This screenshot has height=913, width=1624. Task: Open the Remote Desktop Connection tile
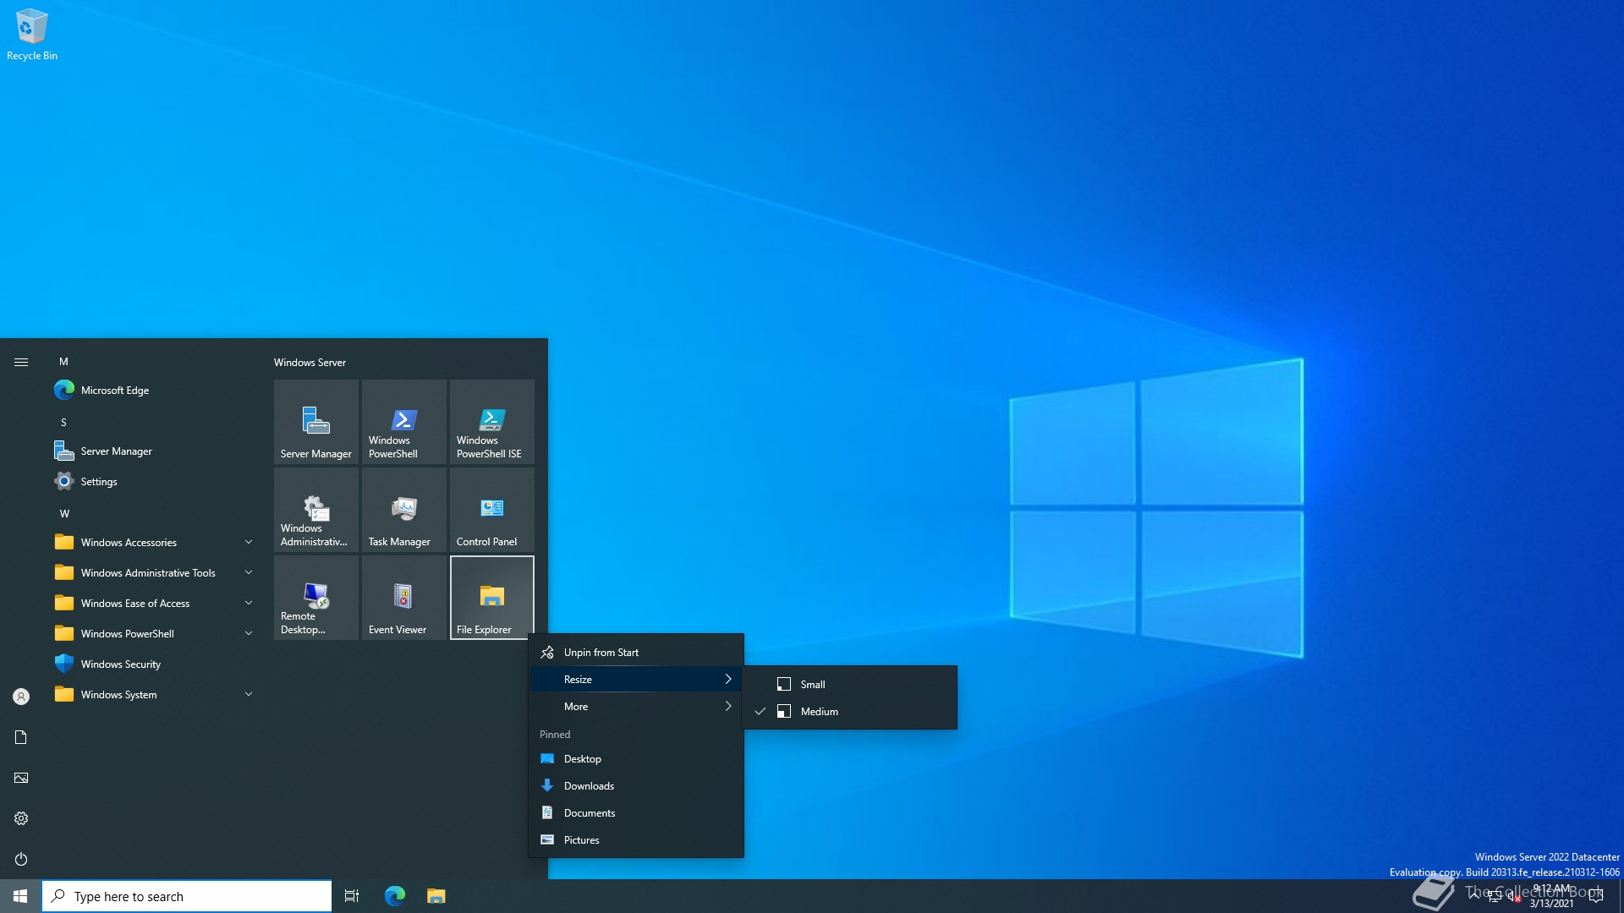pyautogui.click(x=316, y=597)
